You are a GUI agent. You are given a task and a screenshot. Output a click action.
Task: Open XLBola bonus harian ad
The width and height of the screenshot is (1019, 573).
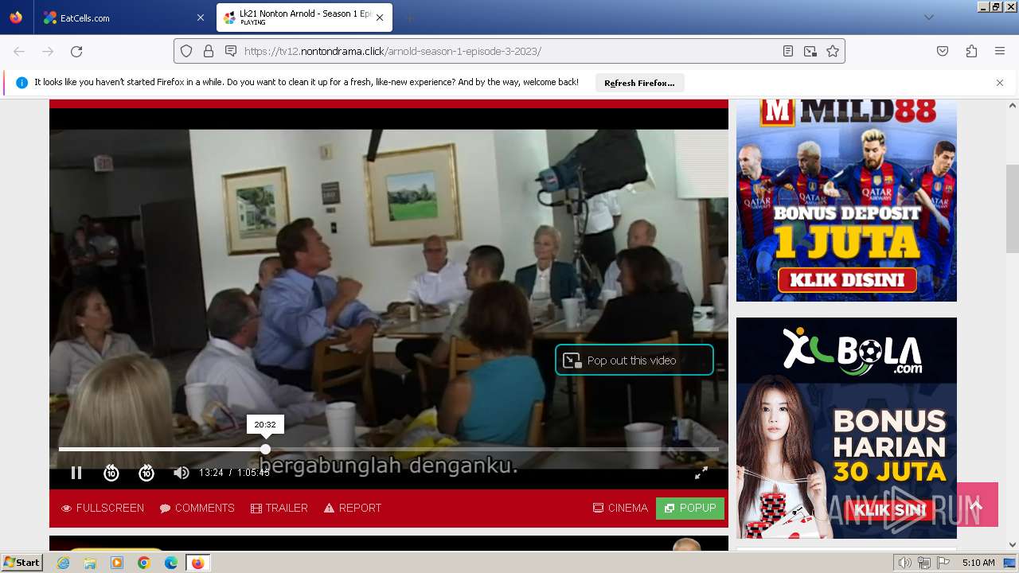[846, 428]
